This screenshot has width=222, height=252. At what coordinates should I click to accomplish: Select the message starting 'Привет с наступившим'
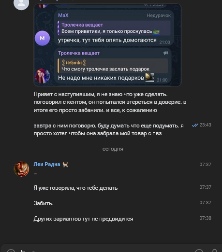click(110, 102)
